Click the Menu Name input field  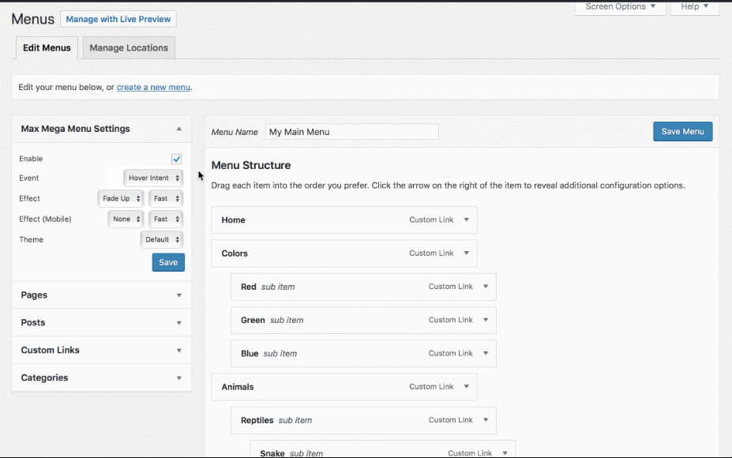tap(351, 131)
